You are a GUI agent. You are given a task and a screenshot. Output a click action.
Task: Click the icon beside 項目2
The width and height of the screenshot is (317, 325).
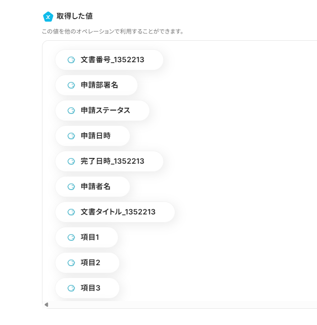click(71, 263)
